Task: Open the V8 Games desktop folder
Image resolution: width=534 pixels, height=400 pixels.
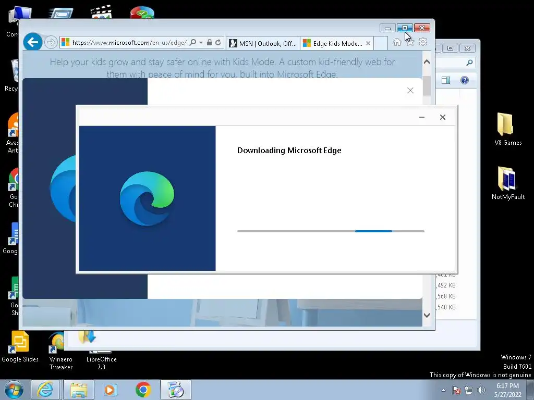Action: coord(508,129)
